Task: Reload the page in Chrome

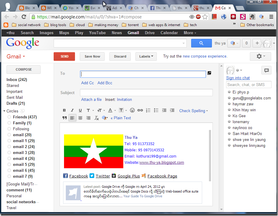Action: click(x=24, y=17)
